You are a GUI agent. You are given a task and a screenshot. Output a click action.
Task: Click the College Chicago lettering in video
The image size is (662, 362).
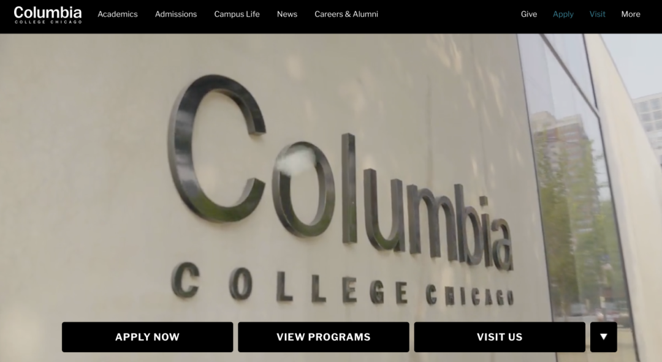coord(342,285)
